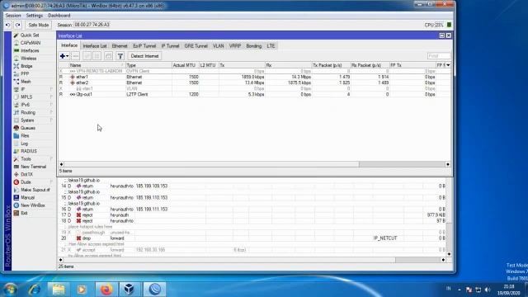Open Quick Set from the sidebar
This screenshot has height=297, width=528.
tap(30, 35)
